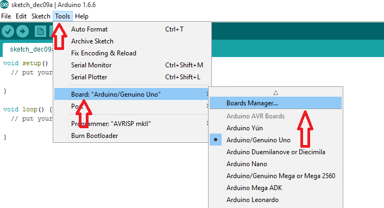Image resolution: width=384 pixels, height=208 pixels.
Task: Click the Arduino AVR Boards header
Action: point(255,116)
